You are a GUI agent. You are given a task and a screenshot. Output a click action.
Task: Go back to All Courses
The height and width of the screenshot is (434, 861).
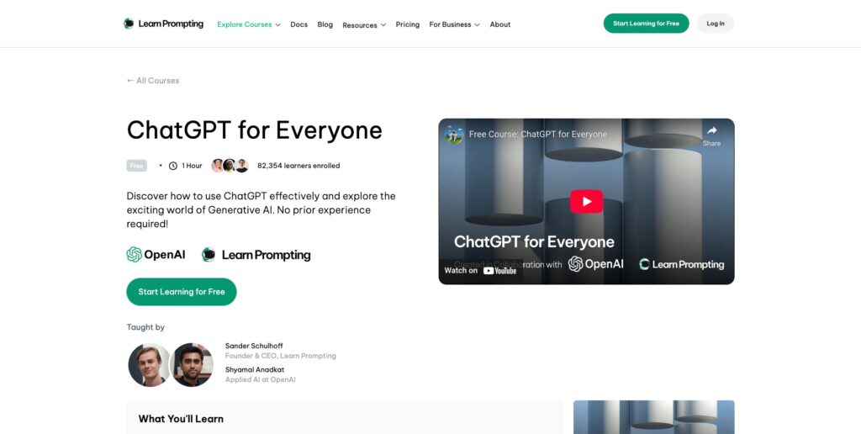click(153, 80)
